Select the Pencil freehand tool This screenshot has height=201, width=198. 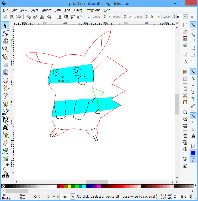tap(6, 104)
